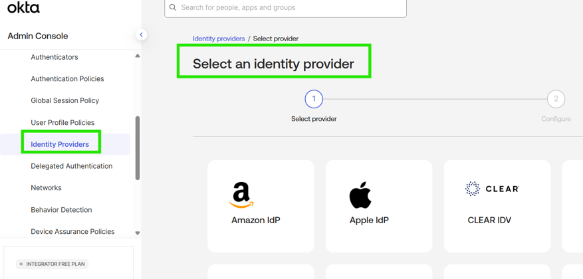Focus the people, apps and groups search field

[x=289, y=8]
